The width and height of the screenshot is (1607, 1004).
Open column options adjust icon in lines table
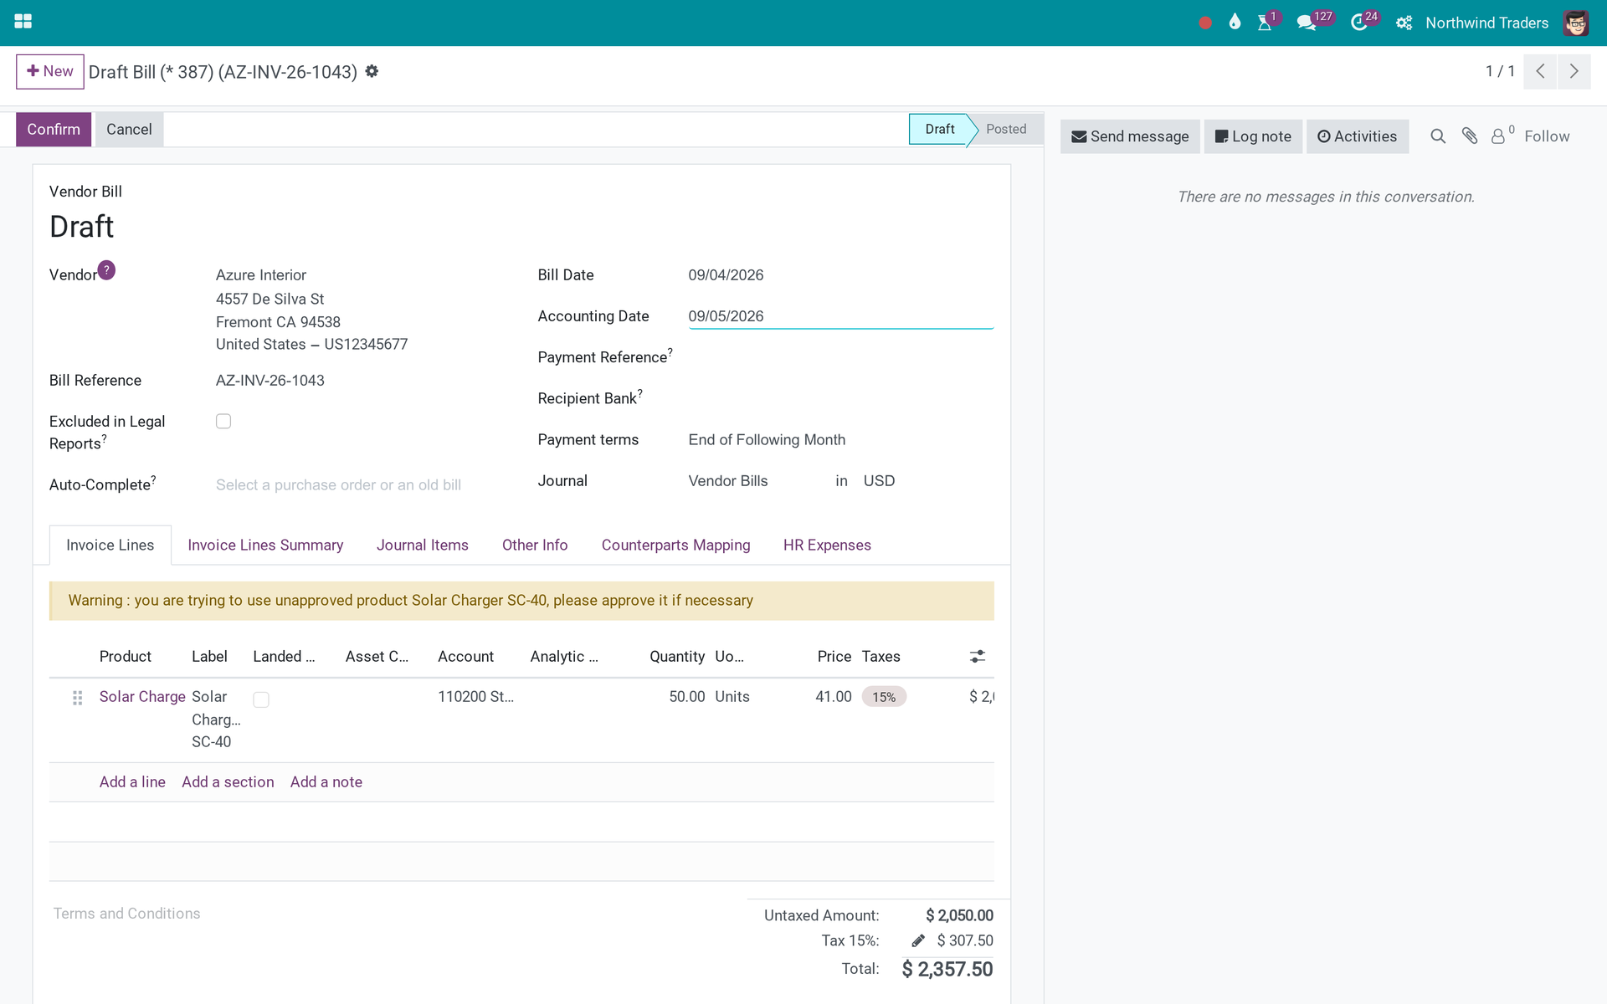point(978,657)
